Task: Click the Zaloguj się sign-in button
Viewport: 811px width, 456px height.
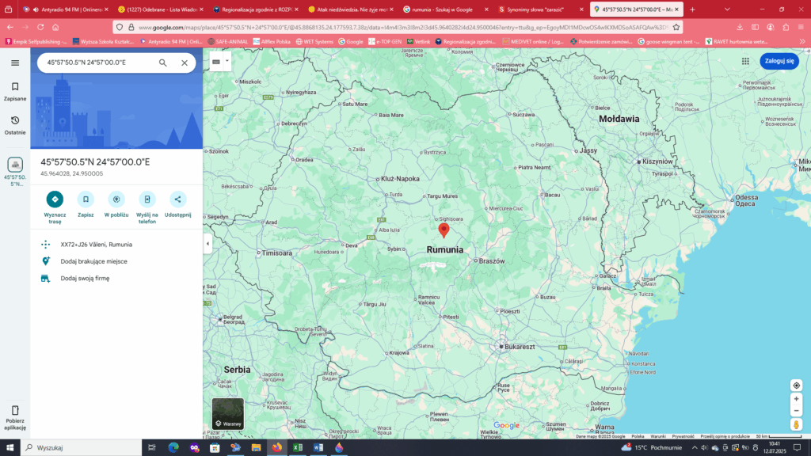Action: [779, 61]
